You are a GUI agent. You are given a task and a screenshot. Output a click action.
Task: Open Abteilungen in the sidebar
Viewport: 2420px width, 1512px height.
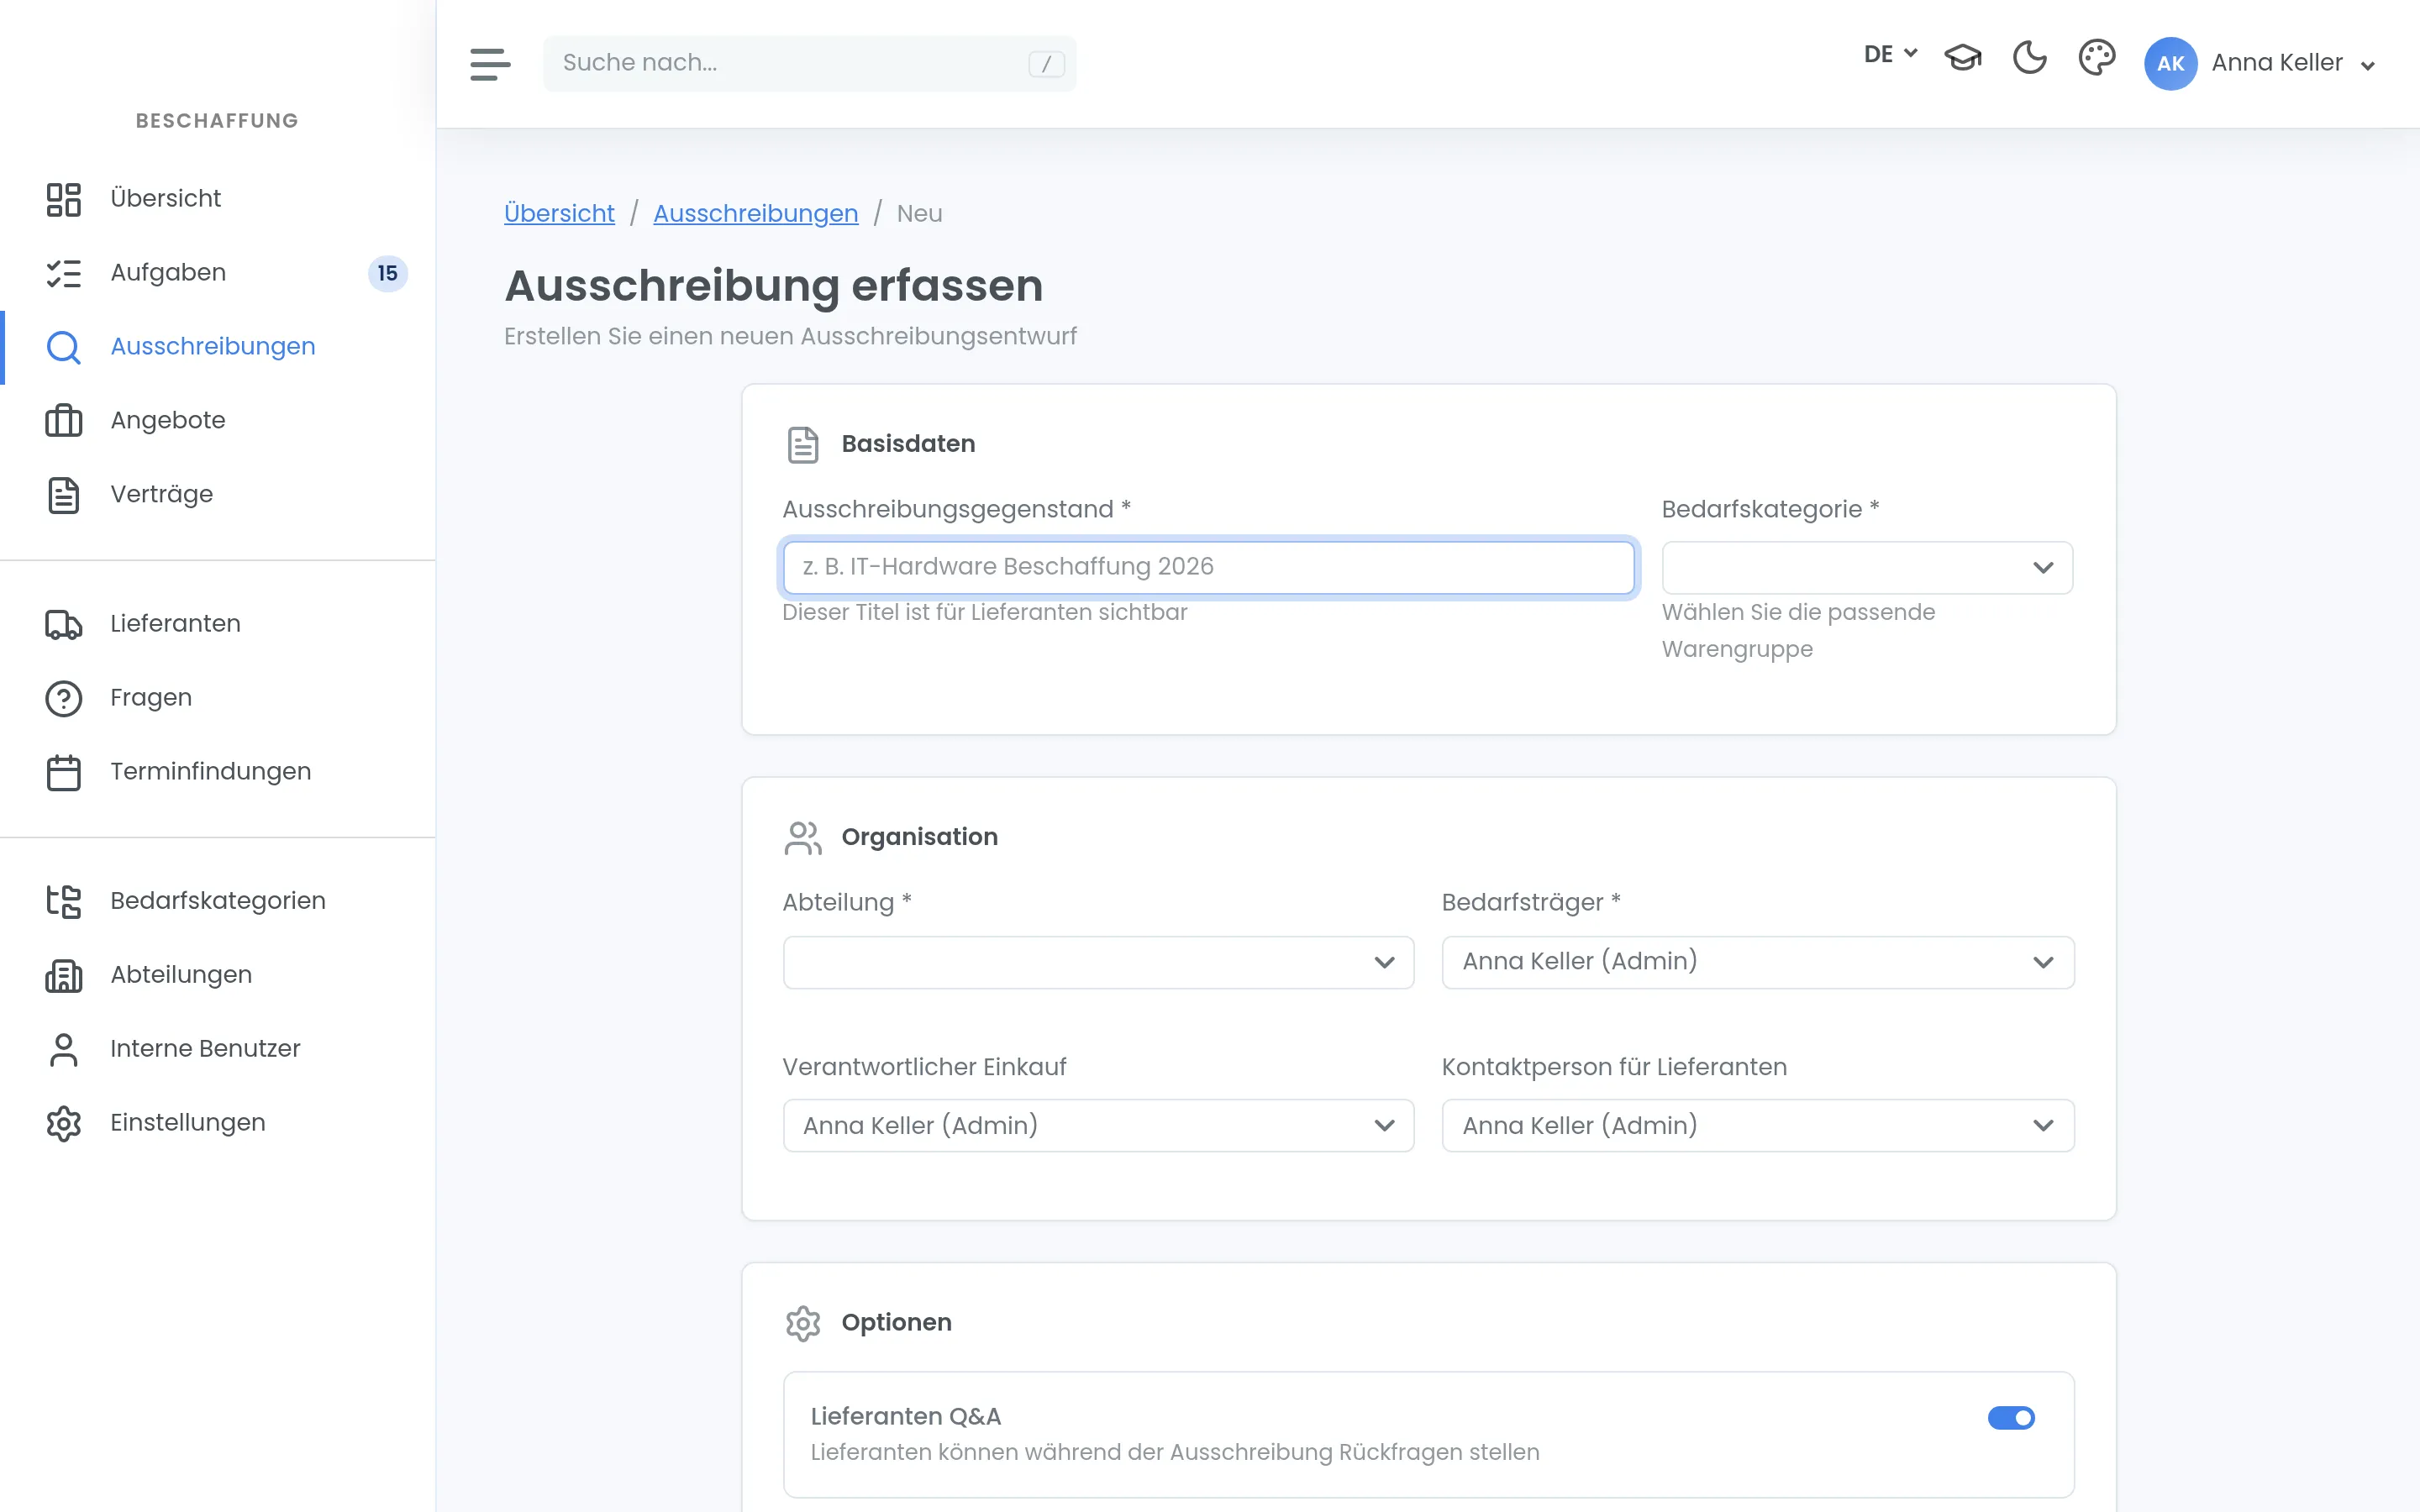tap(218, 975)
